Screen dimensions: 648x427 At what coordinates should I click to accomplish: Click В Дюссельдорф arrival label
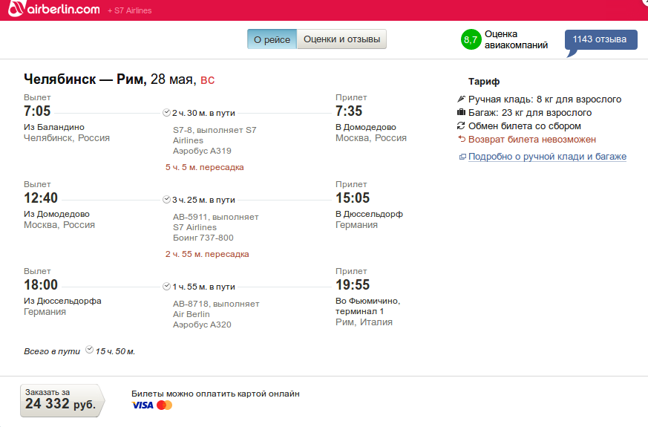pyautogui.click(x=369, y=214)
